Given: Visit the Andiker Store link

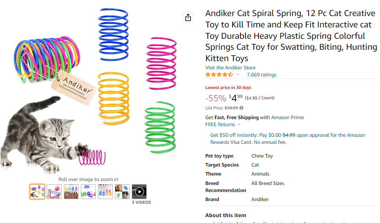Looking at the screenshot, I should [x=230, y=68].
